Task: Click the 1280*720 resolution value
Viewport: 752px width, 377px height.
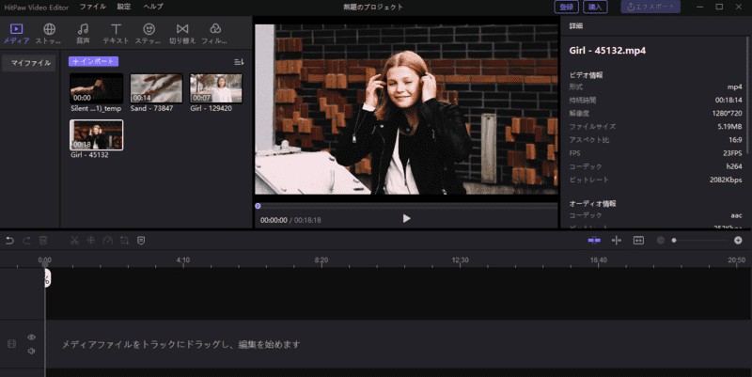Action: [x=727, y=113]
